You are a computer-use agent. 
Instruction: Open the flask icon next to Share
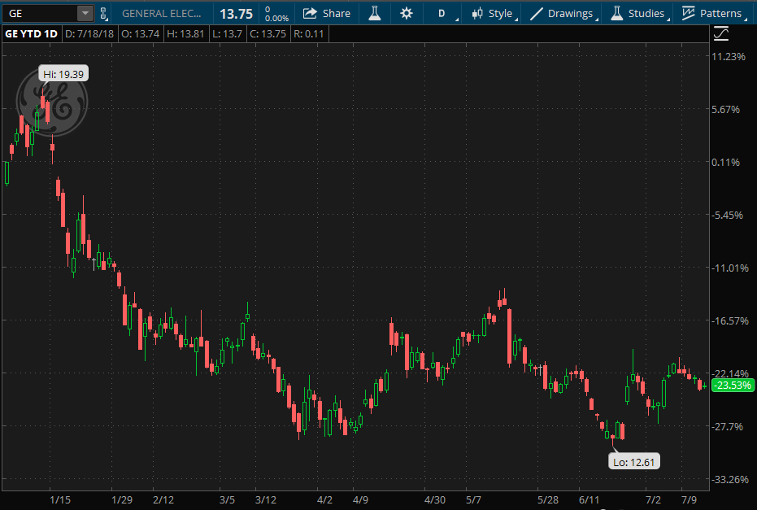375,13
